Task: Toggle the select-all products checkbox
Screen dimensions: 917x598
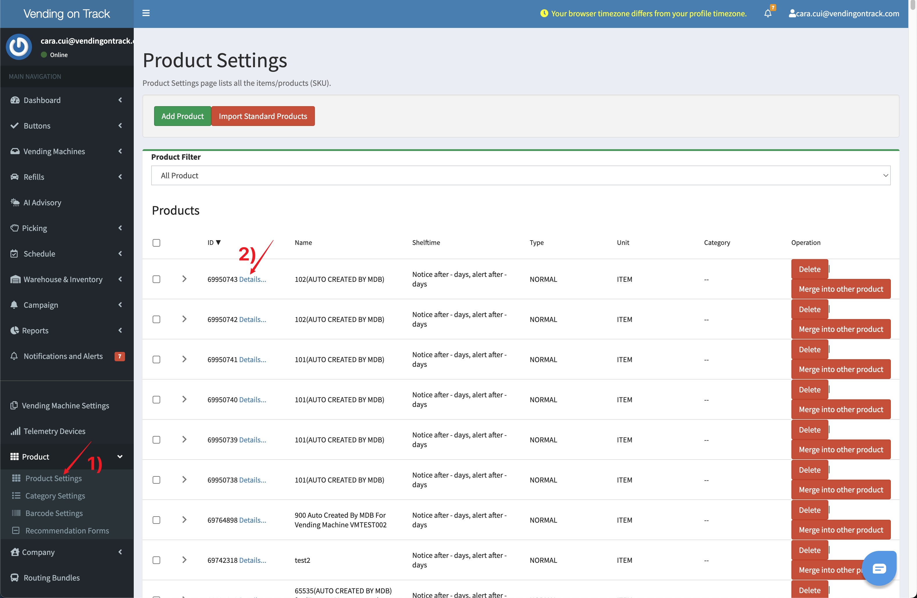Action: click(156, 243)
